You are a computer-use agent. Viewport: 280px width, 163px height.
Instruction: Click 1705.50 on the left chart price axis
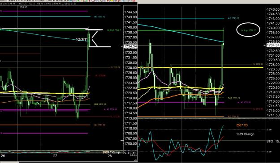point(130,144)
